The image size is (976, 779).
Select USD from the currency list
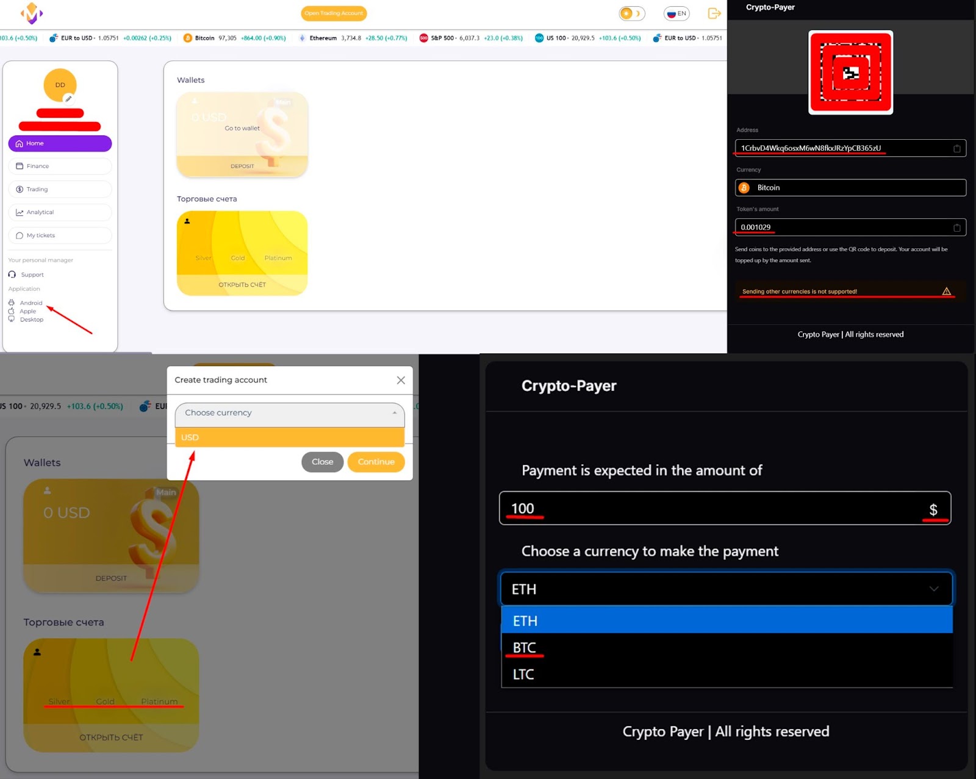290,437
